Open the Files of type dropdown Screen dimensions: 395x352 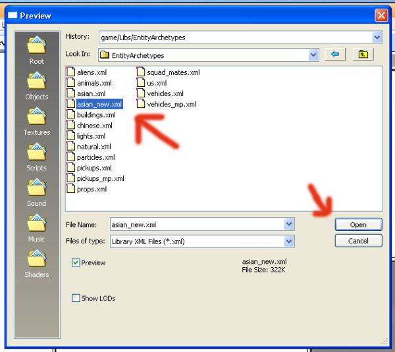289,241
